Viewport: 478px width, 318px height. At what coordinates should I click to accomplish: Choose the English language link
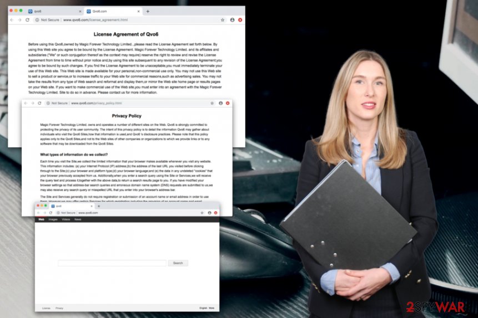coord(203,308)
